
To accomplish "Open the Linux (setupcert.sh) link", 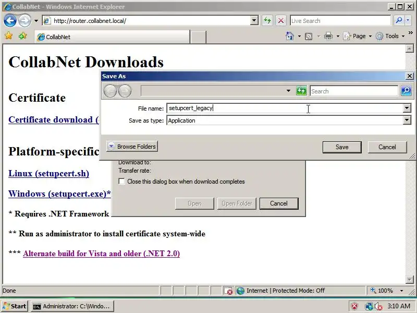I will point(48,174).
